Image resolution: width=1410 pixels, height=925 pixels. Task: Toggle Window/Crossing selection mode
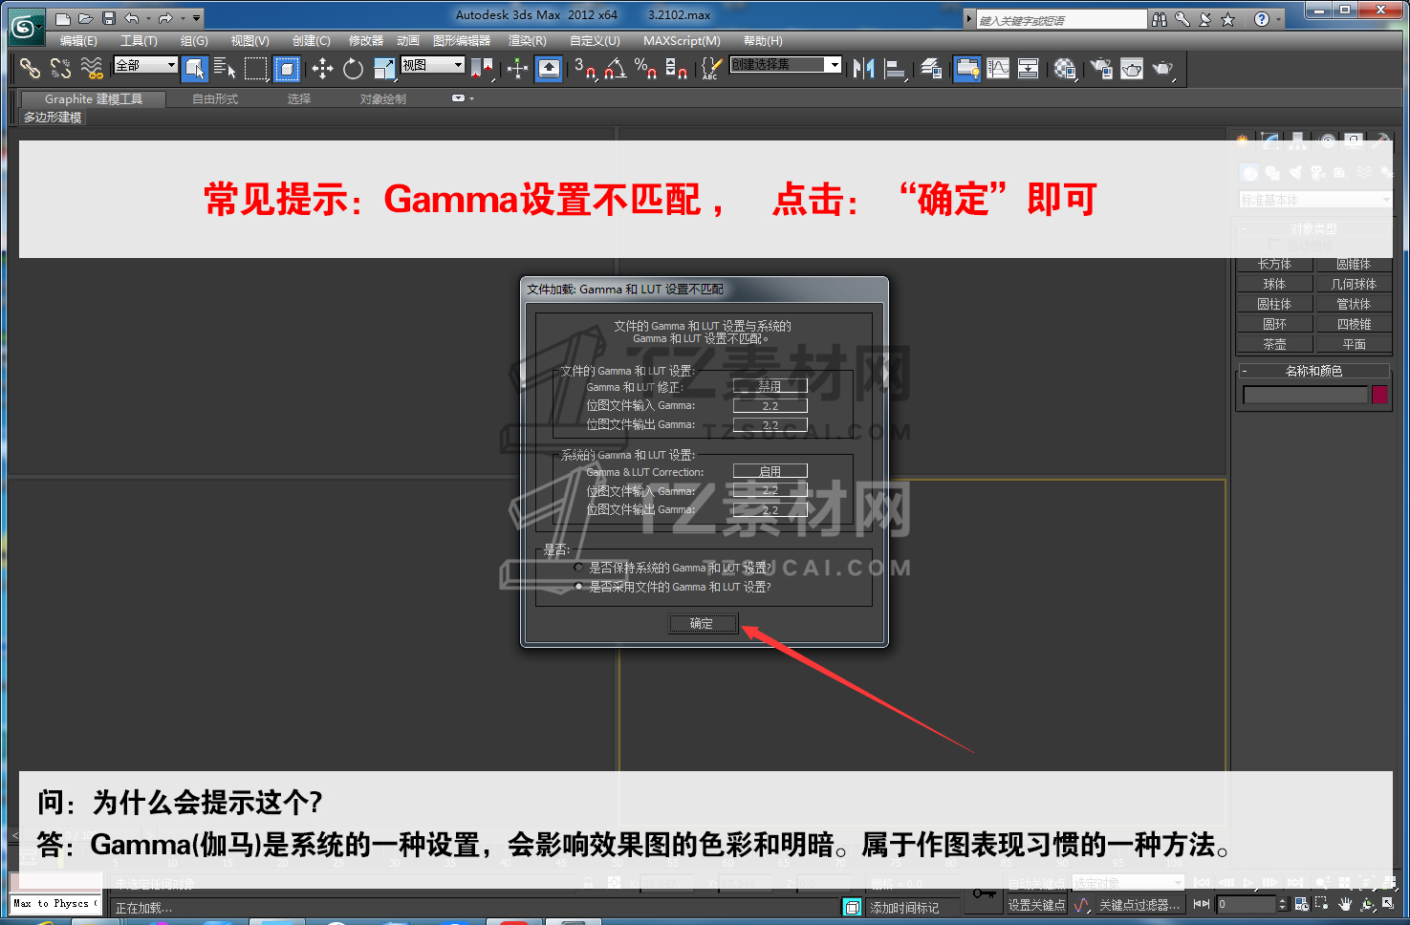(x=287, y=68)
